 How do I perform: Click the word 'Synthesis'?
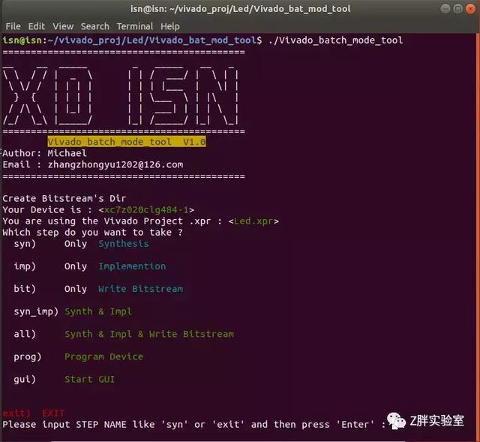click(123, 244)
